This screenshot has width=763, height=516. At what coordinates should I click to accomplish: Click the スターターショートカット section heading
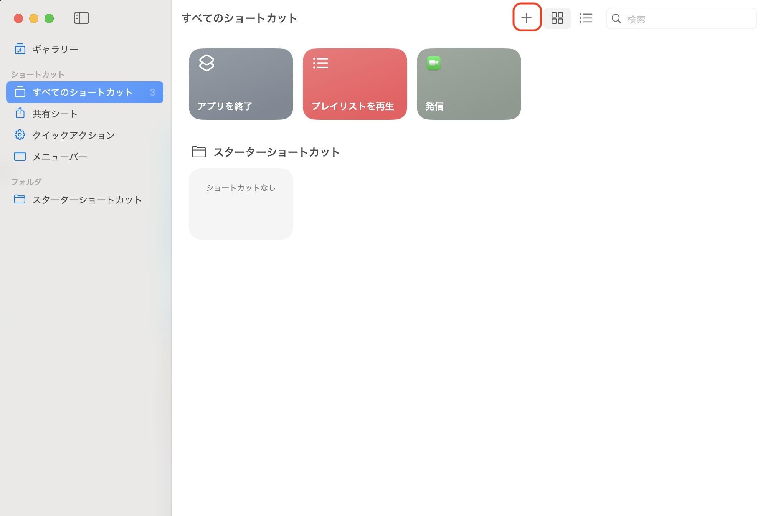point(277,152)
